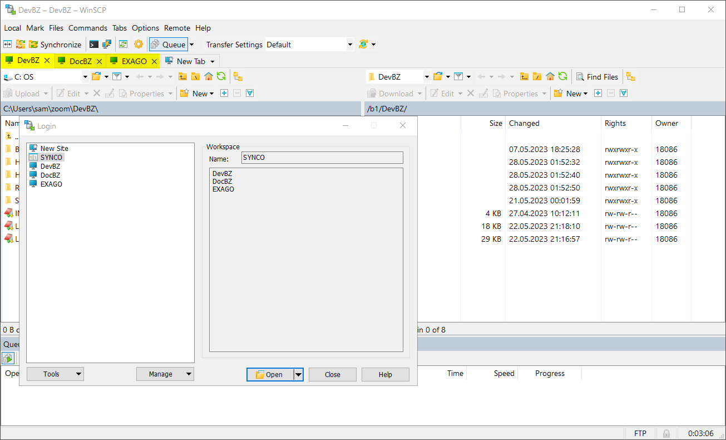This screenshot has height=440, width=726.
Task: Toggle the Queue panel button
Action: [169, 45]
